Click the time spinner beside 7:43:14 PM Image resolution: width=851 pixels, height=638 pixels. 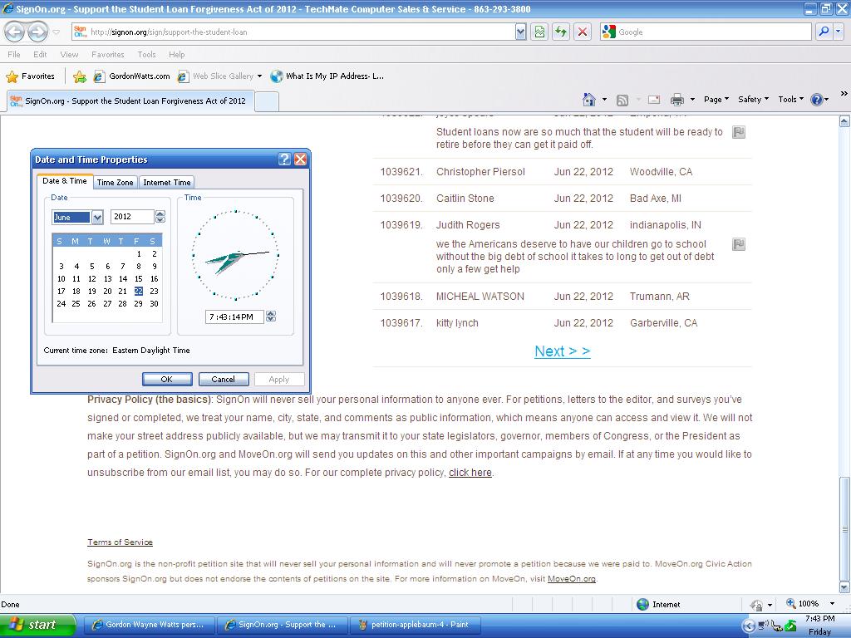tap(271, 317)
